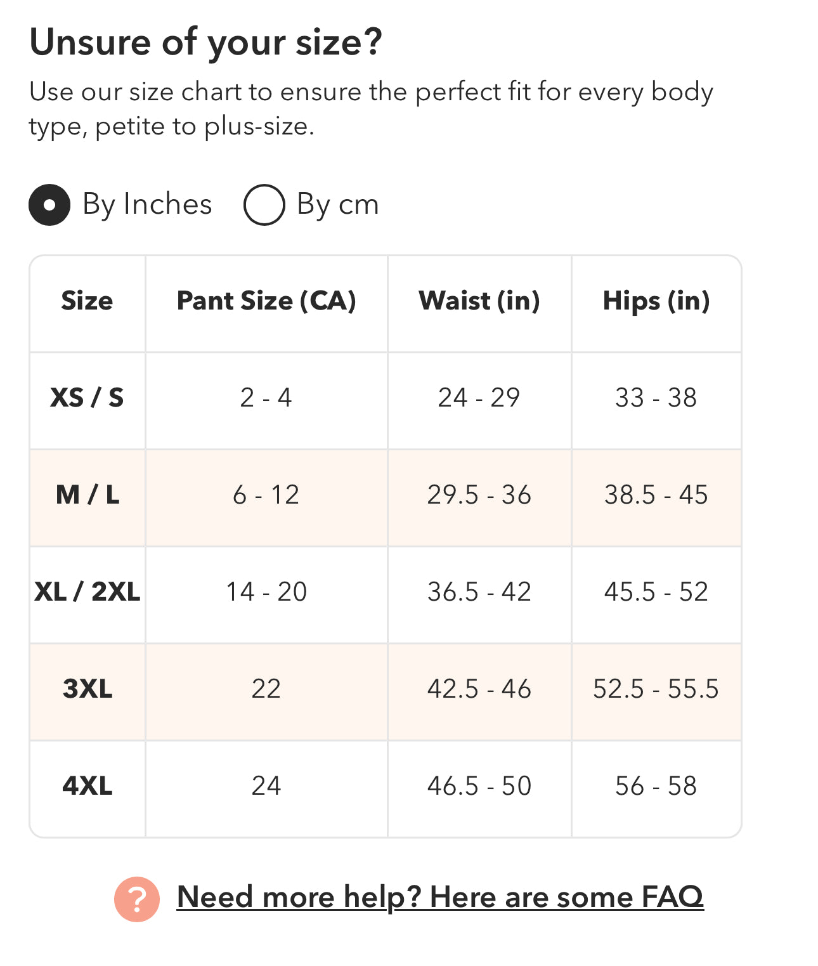
Task: Switch units with "By cm" radio button
Action: tap(264, 205)
